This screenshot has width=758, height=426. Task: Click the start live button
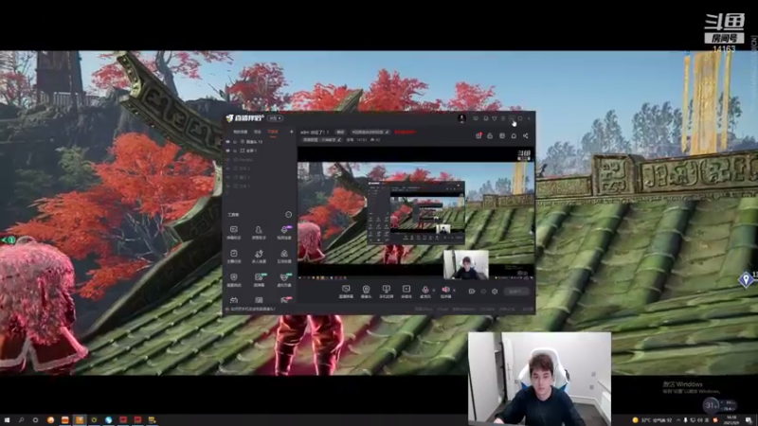(516, 292)
